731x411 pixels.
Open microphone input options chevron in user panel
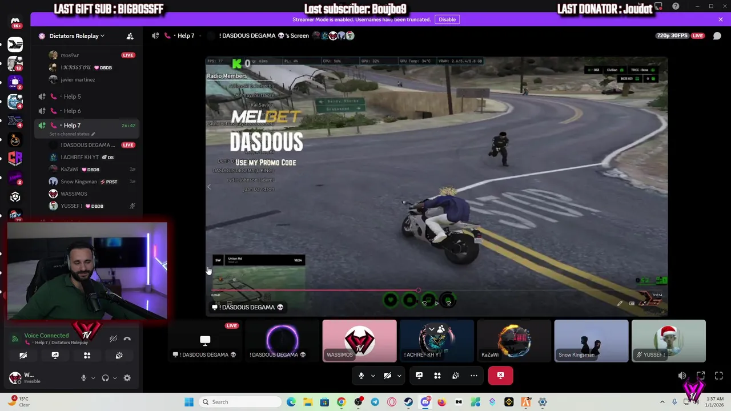tap(93, 377)
